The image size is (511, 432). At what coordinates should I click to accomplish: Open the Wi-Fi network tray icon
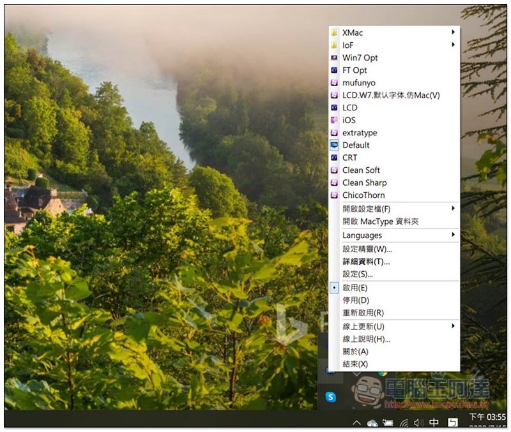[404, 423]
